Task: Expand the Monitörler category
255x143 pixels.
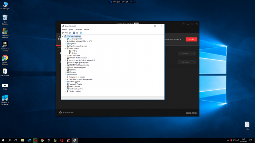Action: click(x=65, y=74)
